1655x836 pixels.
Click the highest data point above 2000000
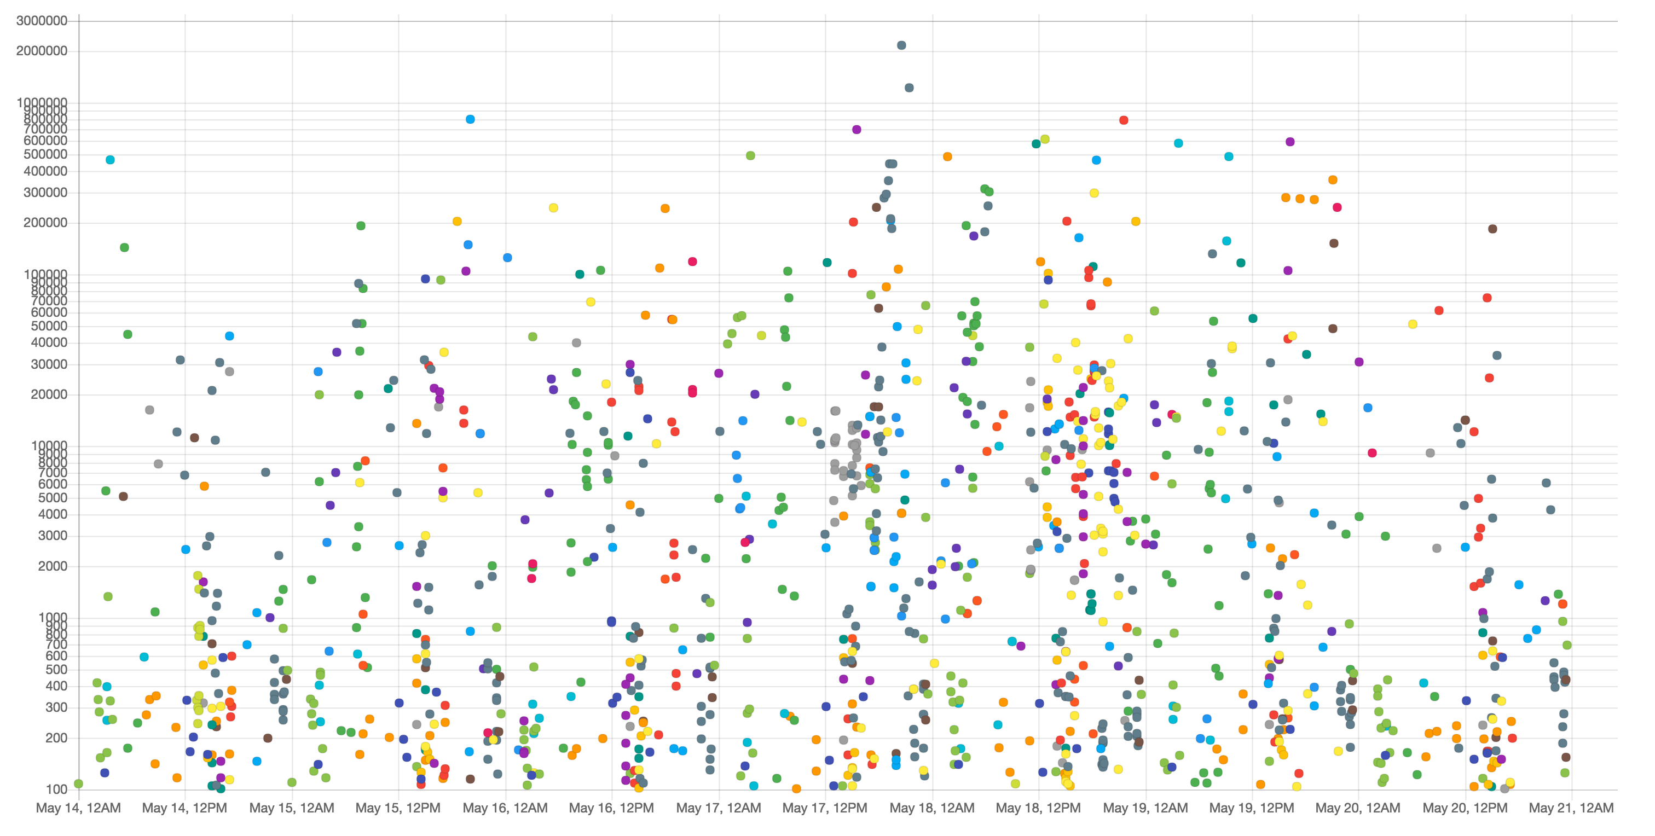tap(901, 45)
